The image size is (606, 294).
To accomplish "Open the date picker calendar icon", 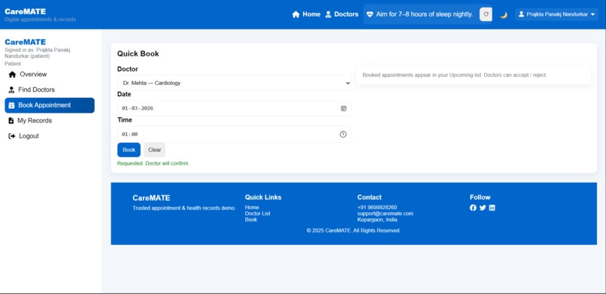I will coord(344,108).
